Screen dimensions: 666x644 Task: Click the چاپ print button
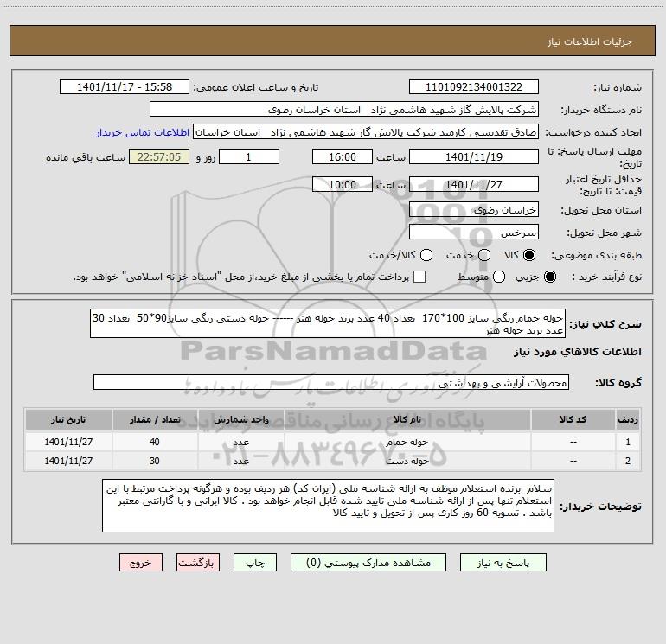(x=255, y=563)
